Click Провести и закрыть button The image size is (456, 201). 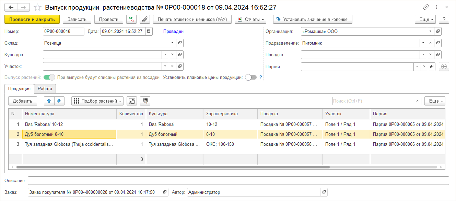tap(32, 19)
